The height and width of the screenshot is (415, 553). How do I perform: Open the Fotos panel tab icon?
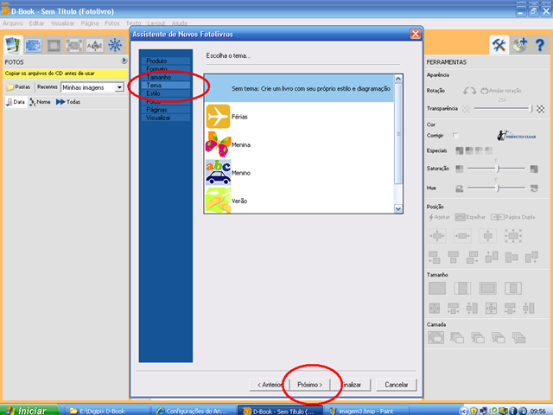(x=13, y=45)
